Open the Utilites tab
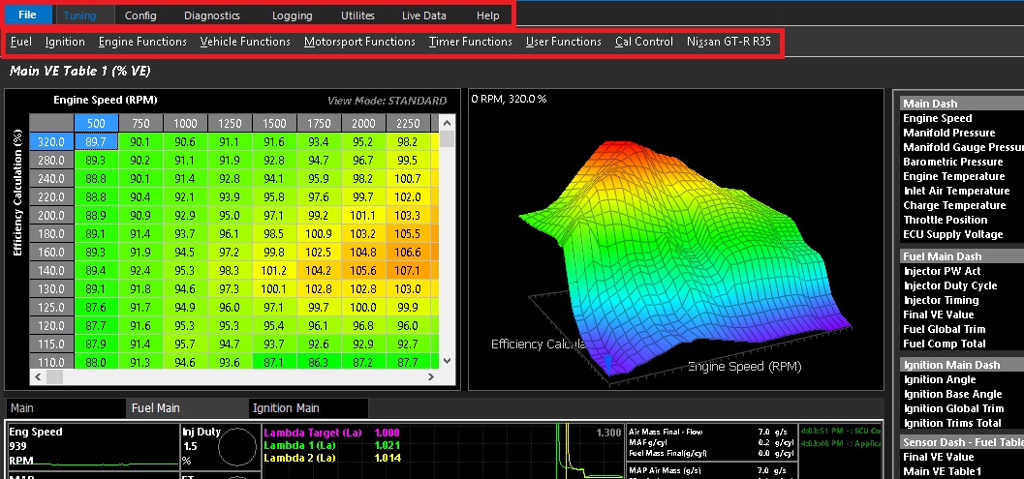This screenshot has height=479, width=1024. coord(357,15)
